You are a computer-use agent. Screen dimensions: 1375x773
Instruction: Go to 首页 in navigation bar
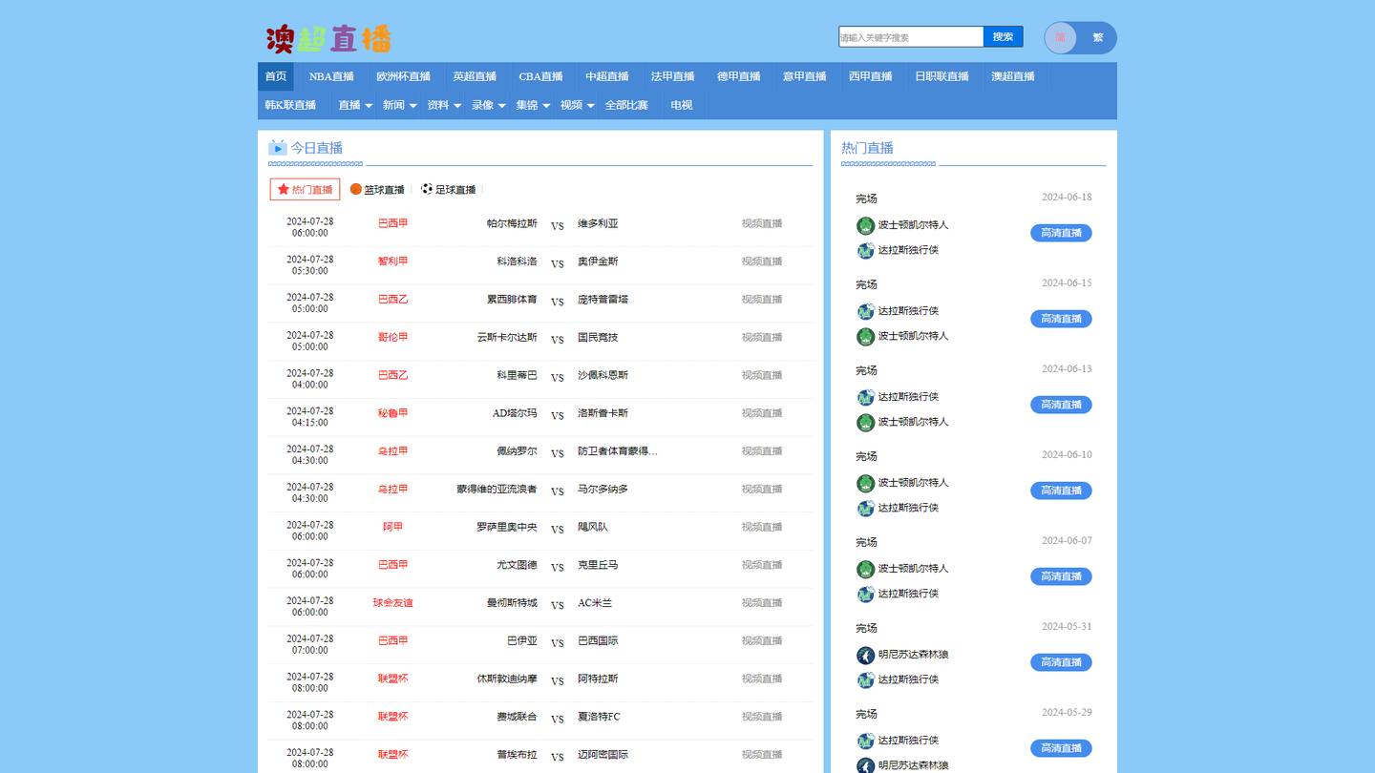276,76
